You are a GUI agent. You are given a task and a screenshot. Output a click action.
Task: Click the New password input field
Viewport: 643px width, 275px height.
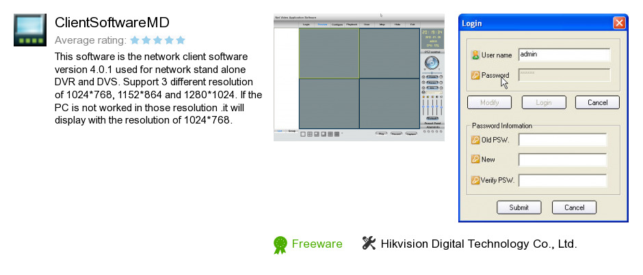click(x=562, y=160)
